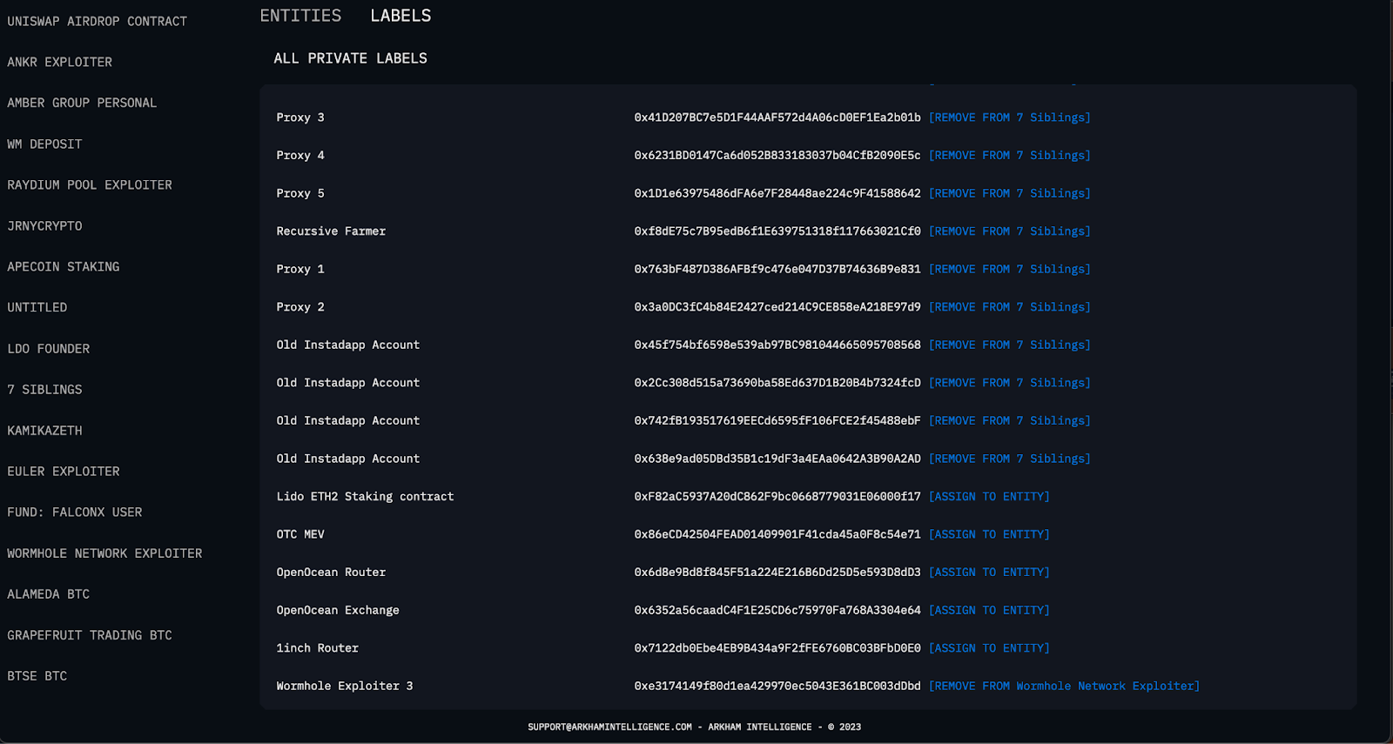
Task: Select GRAPEFRUIT TRADING BTC sidebar entry
Action: (x=90, y=634)
